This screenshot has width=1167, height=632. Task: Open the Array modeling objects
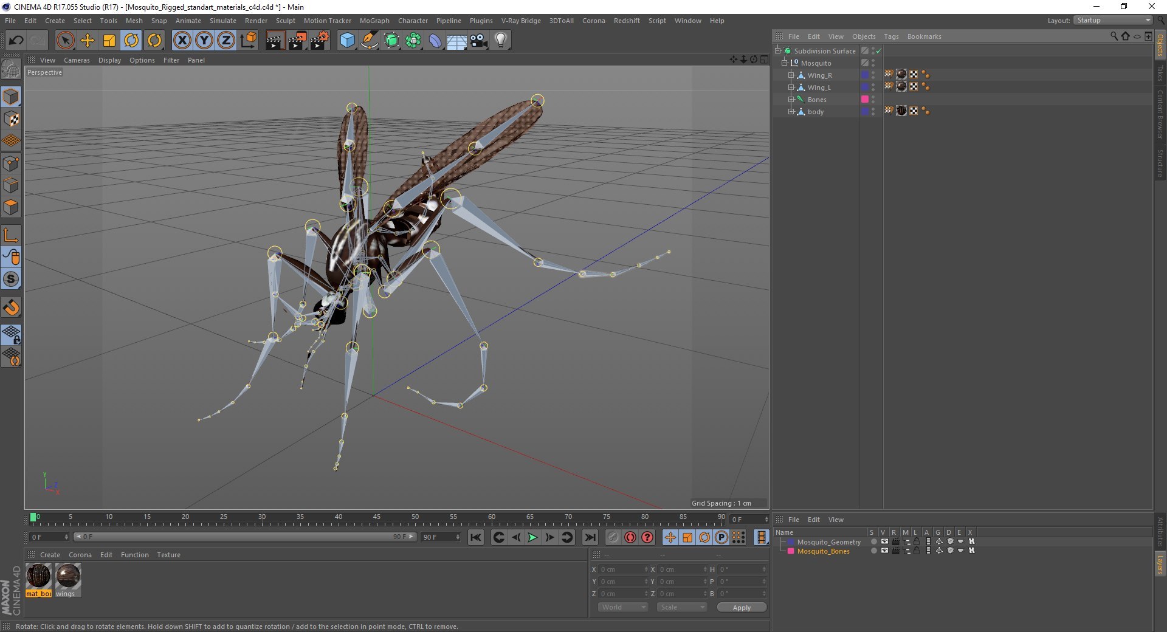413,41
